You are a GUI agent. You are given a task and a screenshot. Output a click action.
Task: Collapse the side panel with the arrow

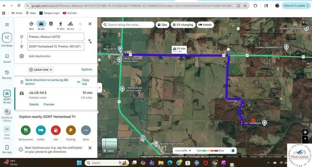(99, 88)
